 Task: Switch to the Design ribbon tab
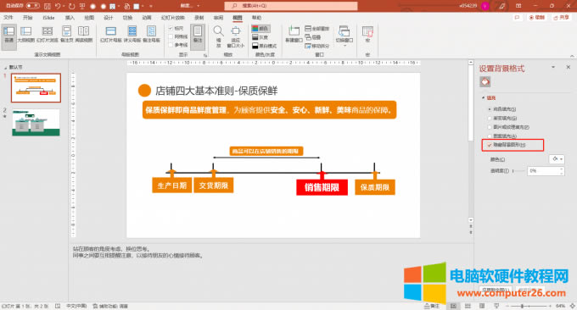[x=109, y=18]
